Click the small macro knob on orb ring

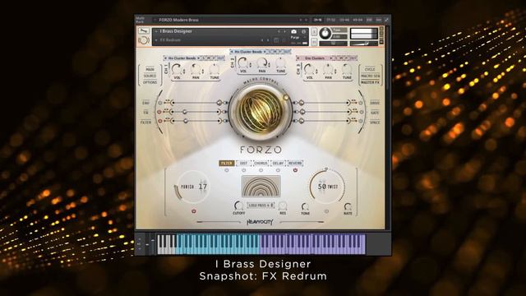coord(285,97)
